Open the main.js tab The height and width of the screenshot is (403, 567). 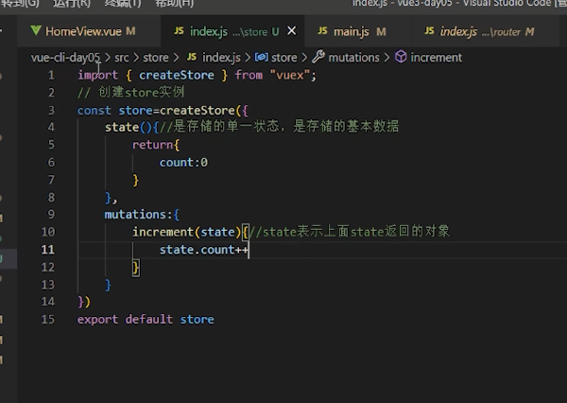(357, 31)
